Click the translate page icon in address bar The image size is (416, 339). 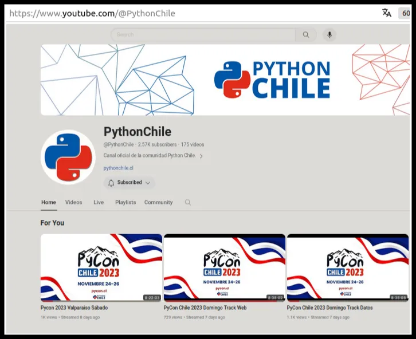[x=387, y=13]
